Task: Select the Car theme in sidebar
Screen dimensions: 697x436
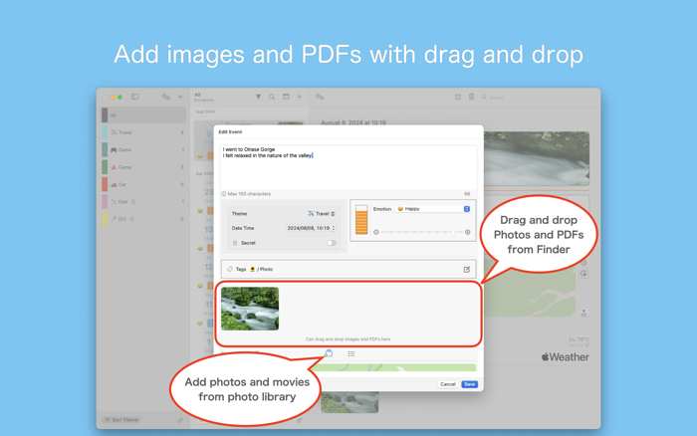Action: tap(143, 184)
